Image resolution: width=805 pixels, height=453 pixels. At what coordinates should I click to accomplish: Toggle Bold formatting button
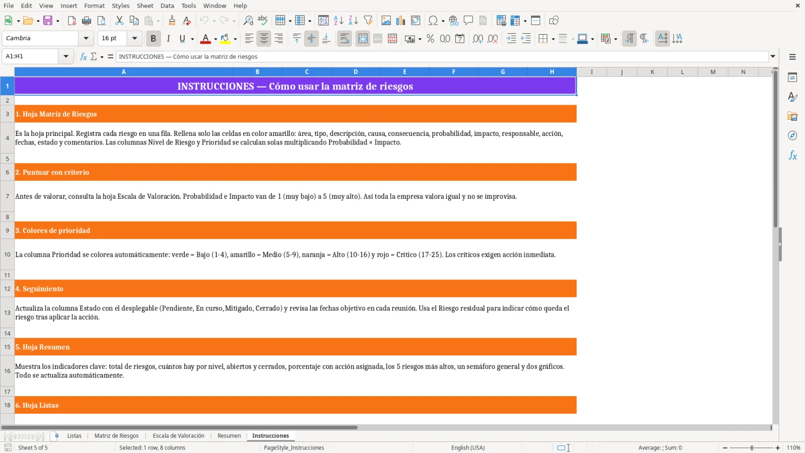tap(153, 39)
